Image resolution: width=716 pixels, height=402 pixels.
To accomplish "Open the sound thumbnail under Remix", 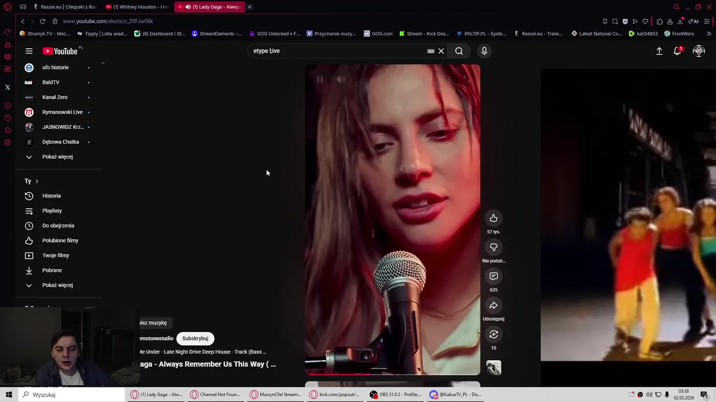I will [493, 367].
